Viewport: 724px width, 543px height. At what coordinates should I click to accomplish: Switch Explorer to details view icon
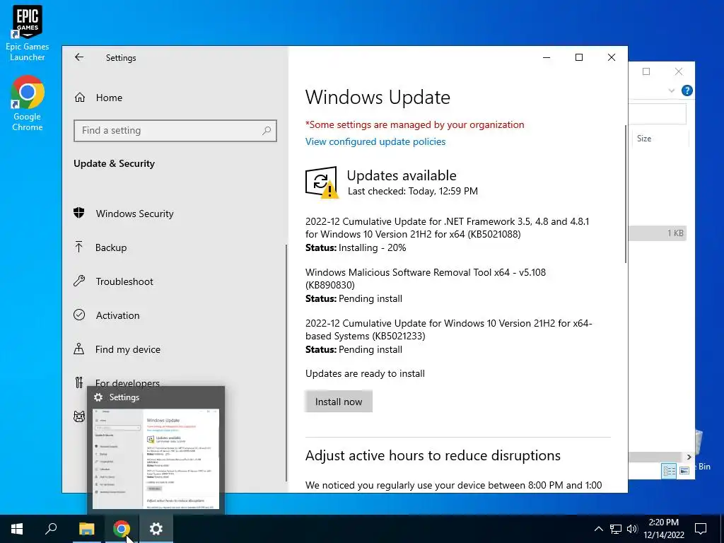click(x=669, y=470)
